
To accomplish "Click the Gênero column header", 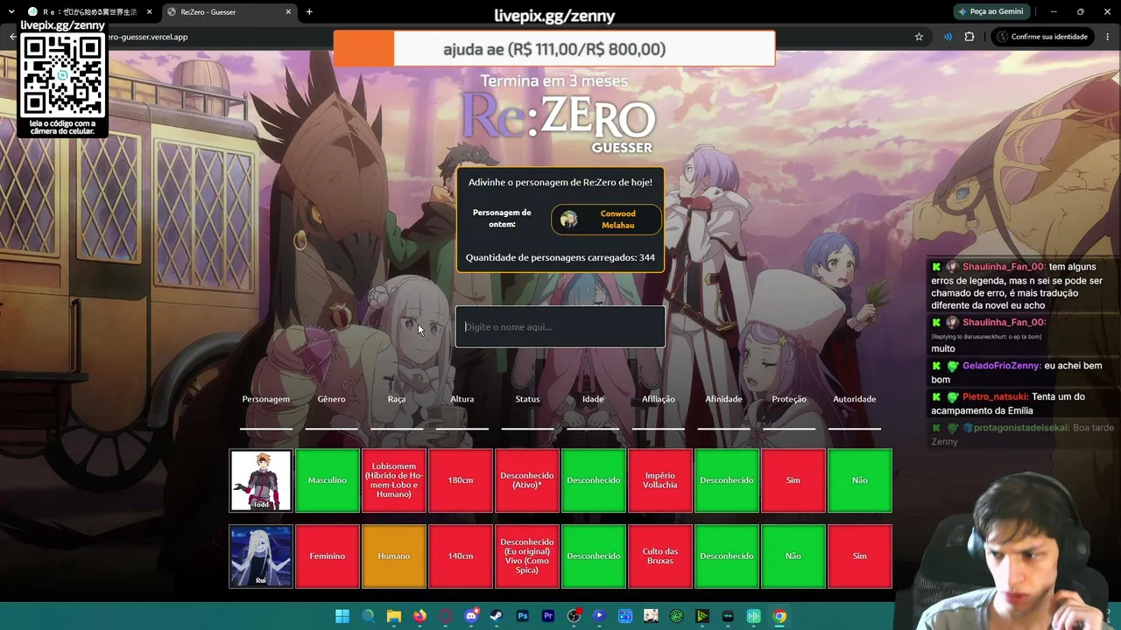I will tap(331, 399).
